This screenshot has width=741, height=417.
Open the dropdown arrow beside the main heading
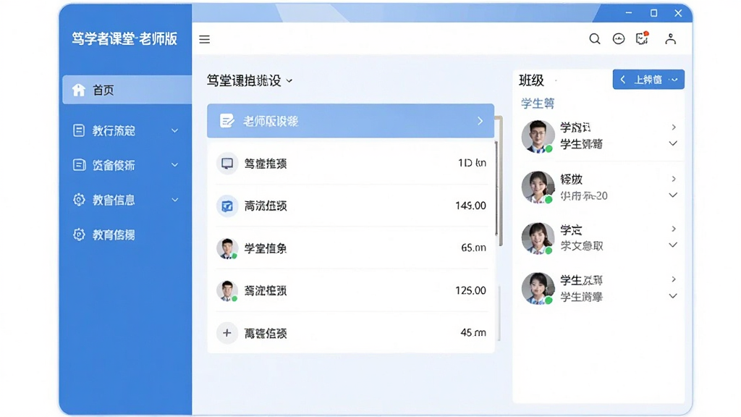(x=289, y=81)
